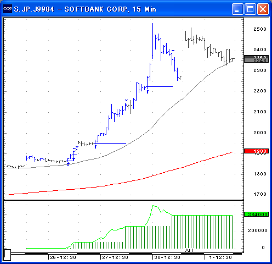Click the 1-12:30 time axis label
272x264 pixels.
(220, 257)
